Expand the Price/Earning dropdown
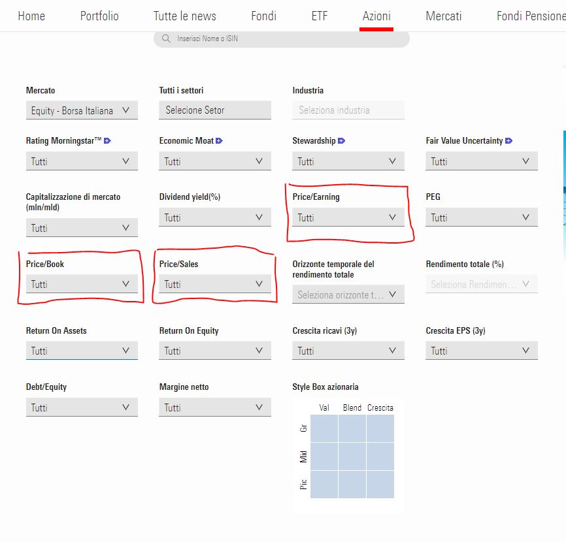The width and height of the screenshot is (566, 542). [x=348, y=217]
